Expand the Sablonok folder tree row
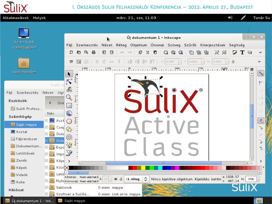 pyautogui.click(x=47, y=187)
